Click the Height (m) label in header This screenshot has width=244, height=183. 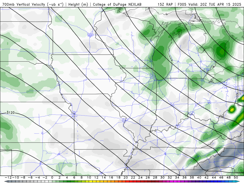[x=78, y=4]
